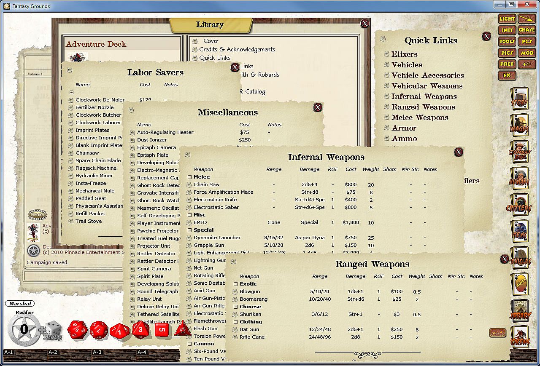
Task: Click the Marshal name label
Action: pos(20,304)
